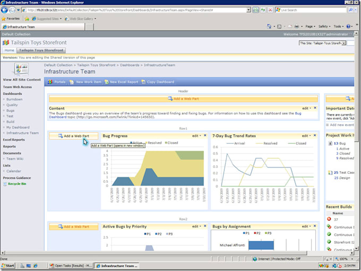The width and height of the screenshot is (361, 271).
Task: Open the Page menu dropdown
Action: click(x=310, y=27)
